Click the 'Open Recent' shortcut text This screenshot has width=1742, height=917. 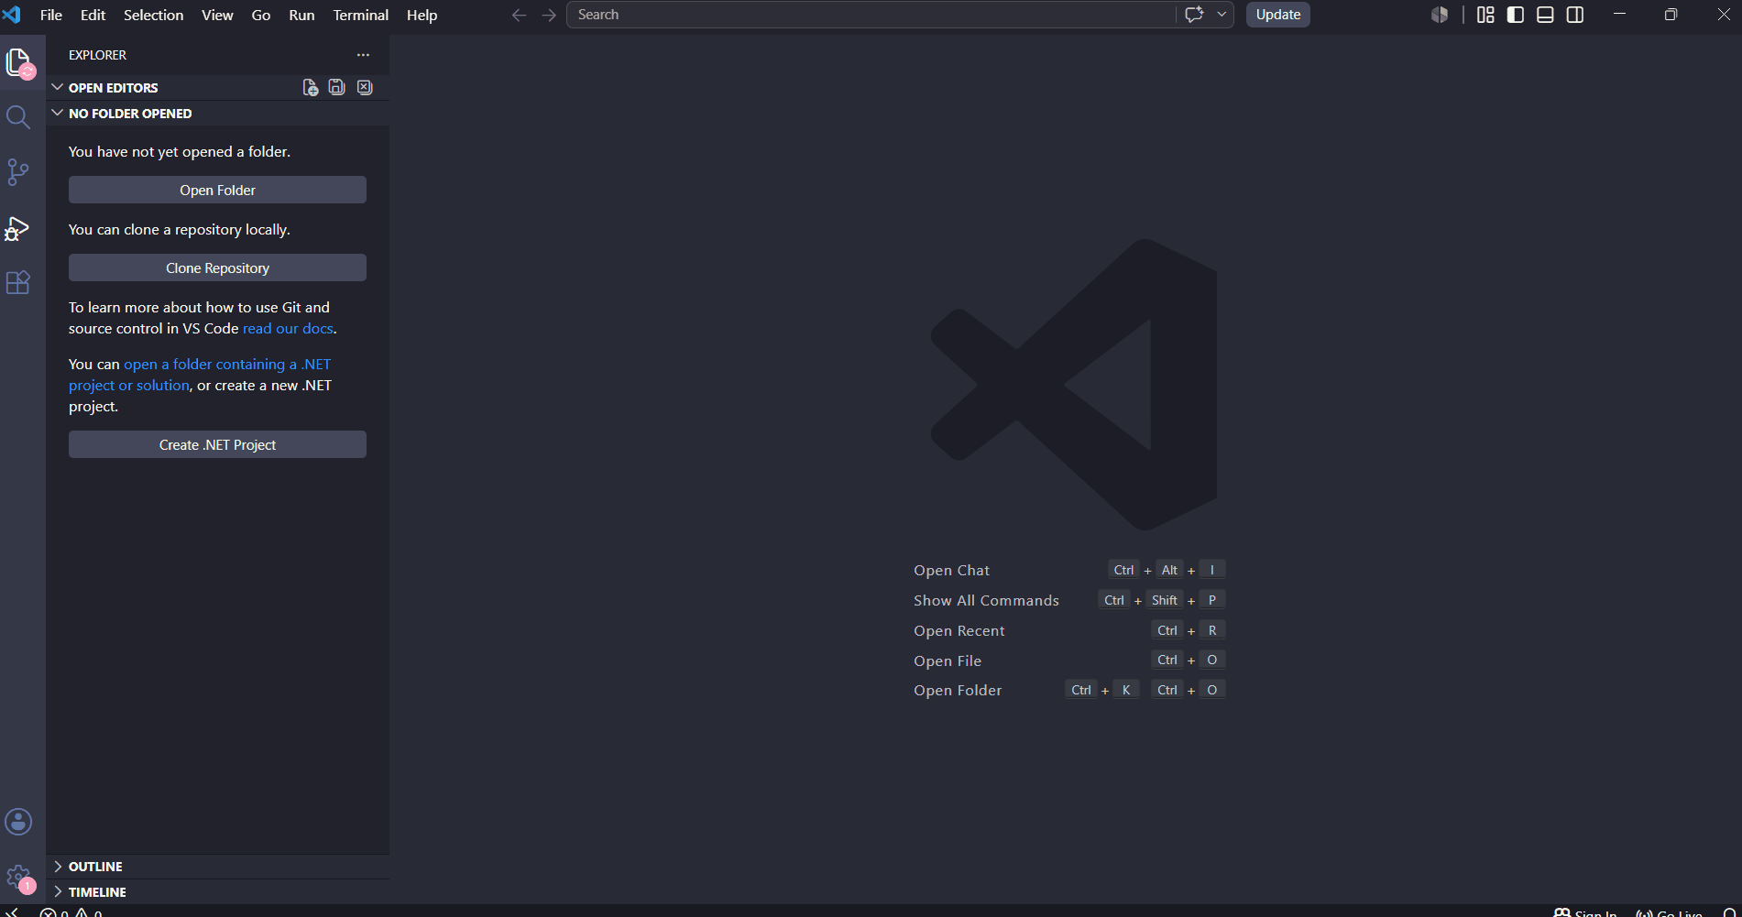tap(959, 630)
